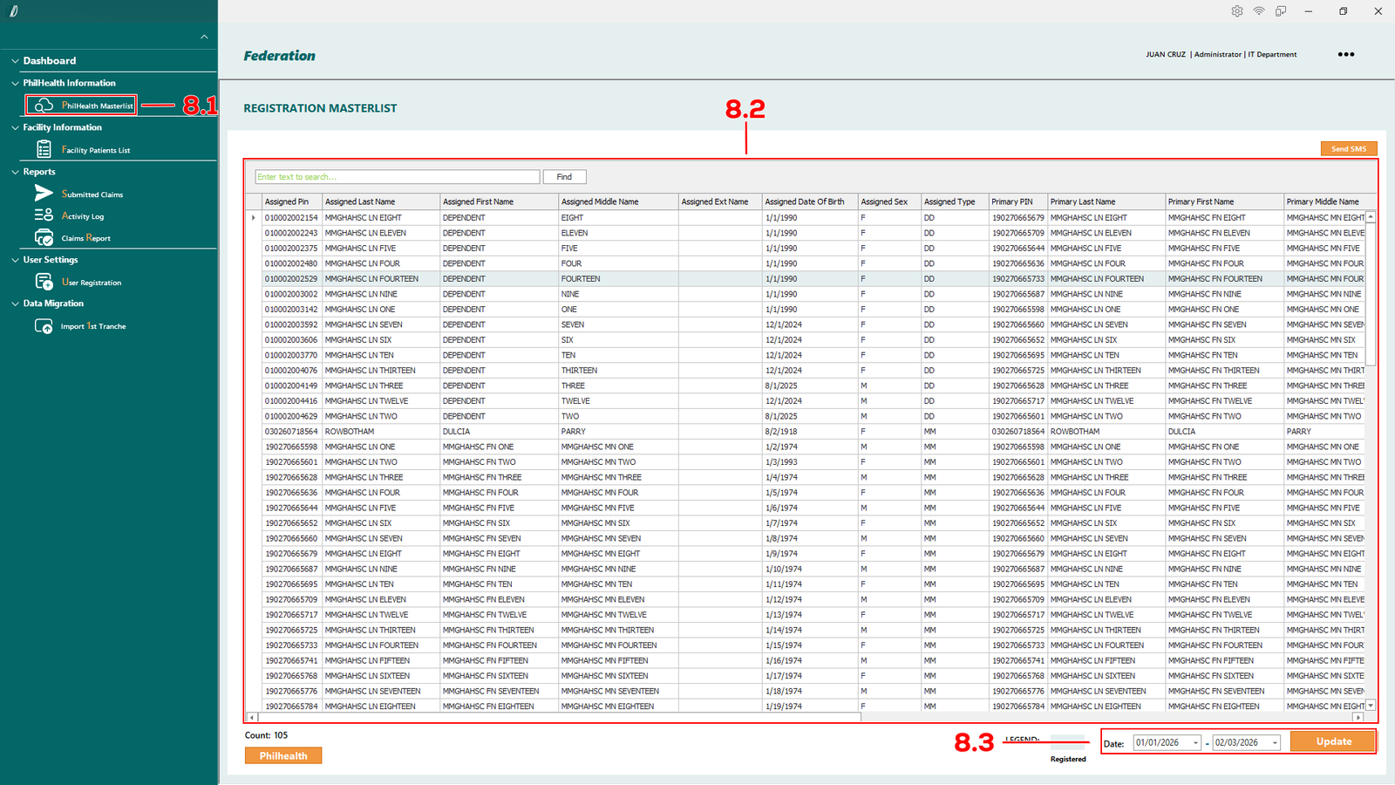Open settings gear in title bar
Viewport: 1395px width, 785px height.
point(1237,11)
